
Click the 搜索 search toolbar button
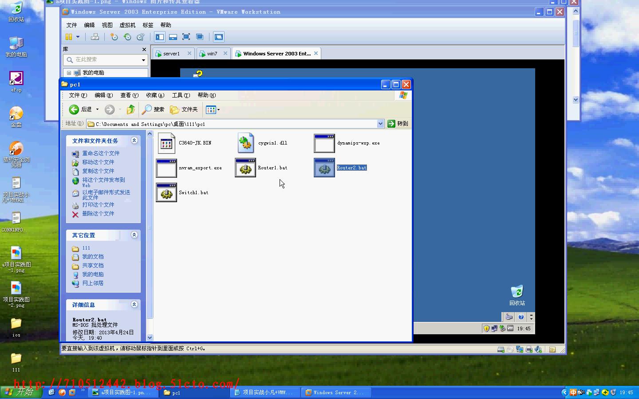[153, 109]
